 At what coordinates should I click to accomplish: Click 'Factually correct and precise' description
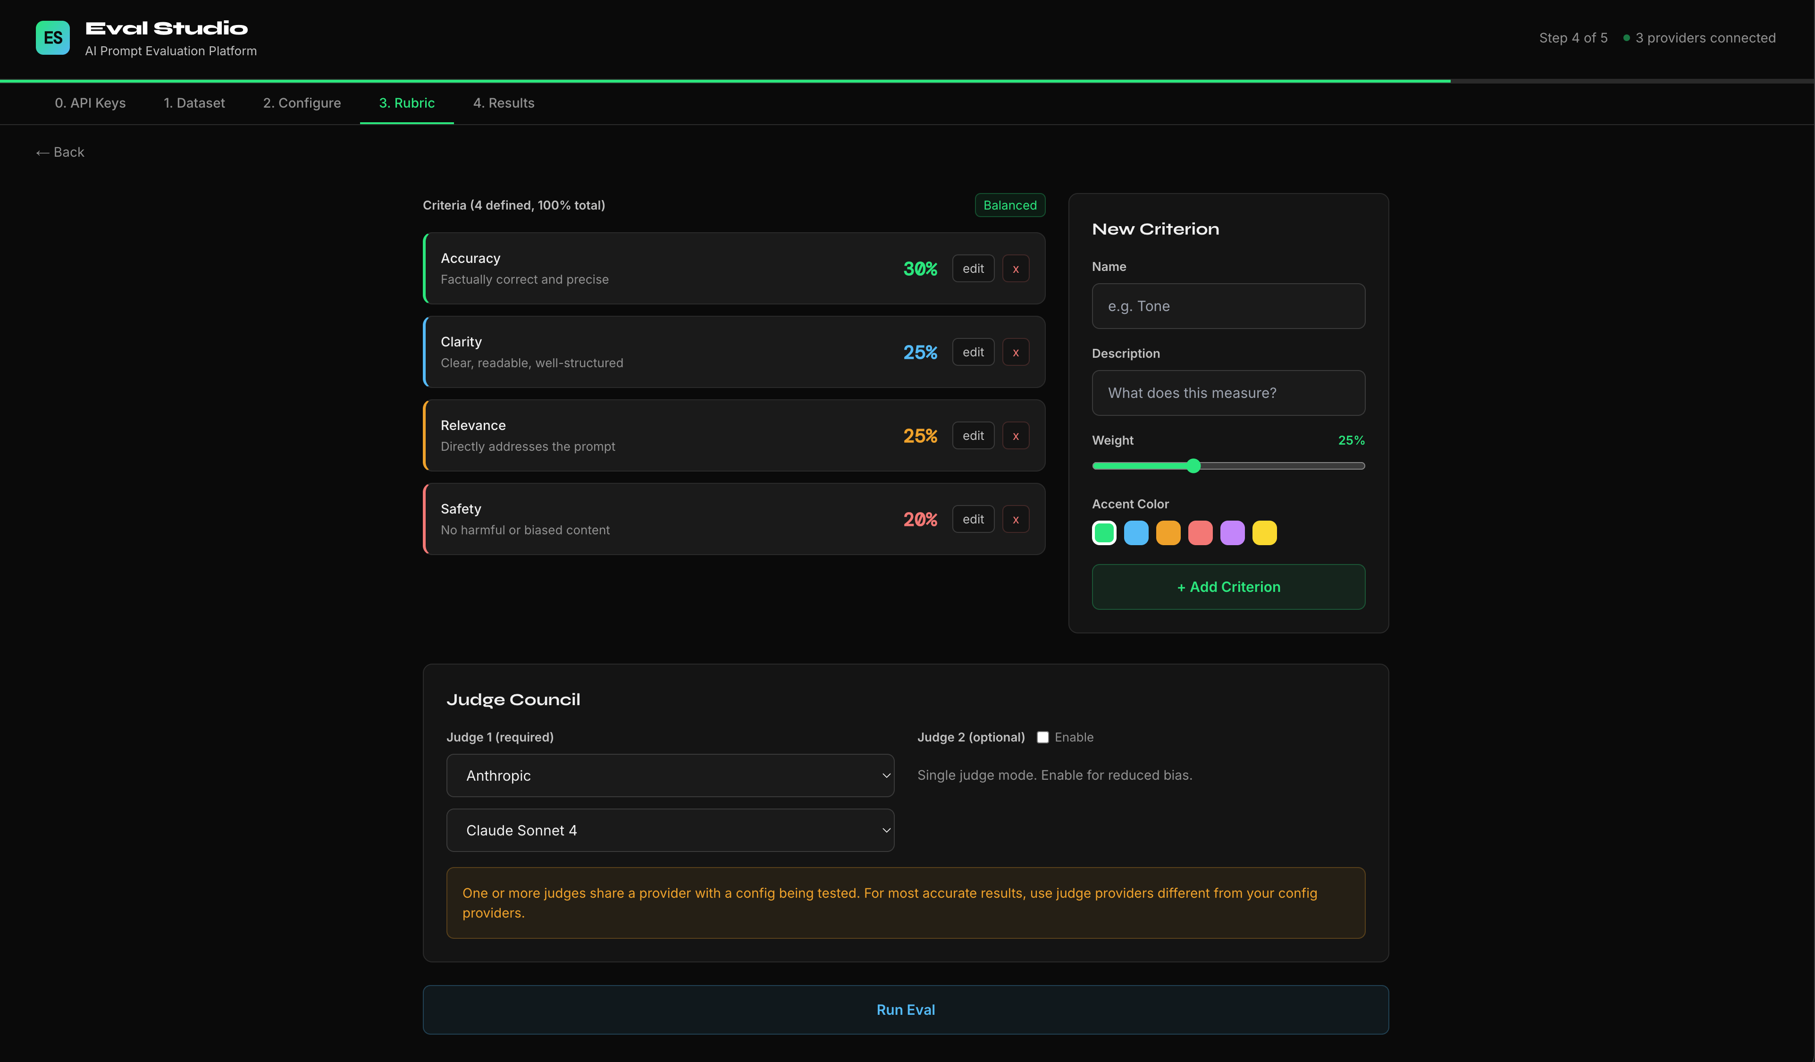524,279
